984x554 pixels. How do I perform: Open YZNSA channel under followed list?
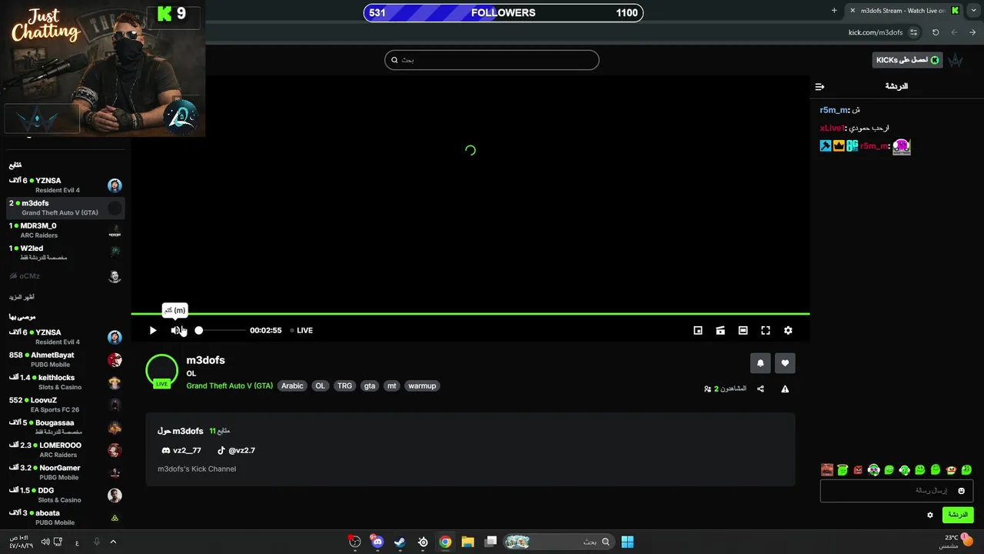click(65, 185)
